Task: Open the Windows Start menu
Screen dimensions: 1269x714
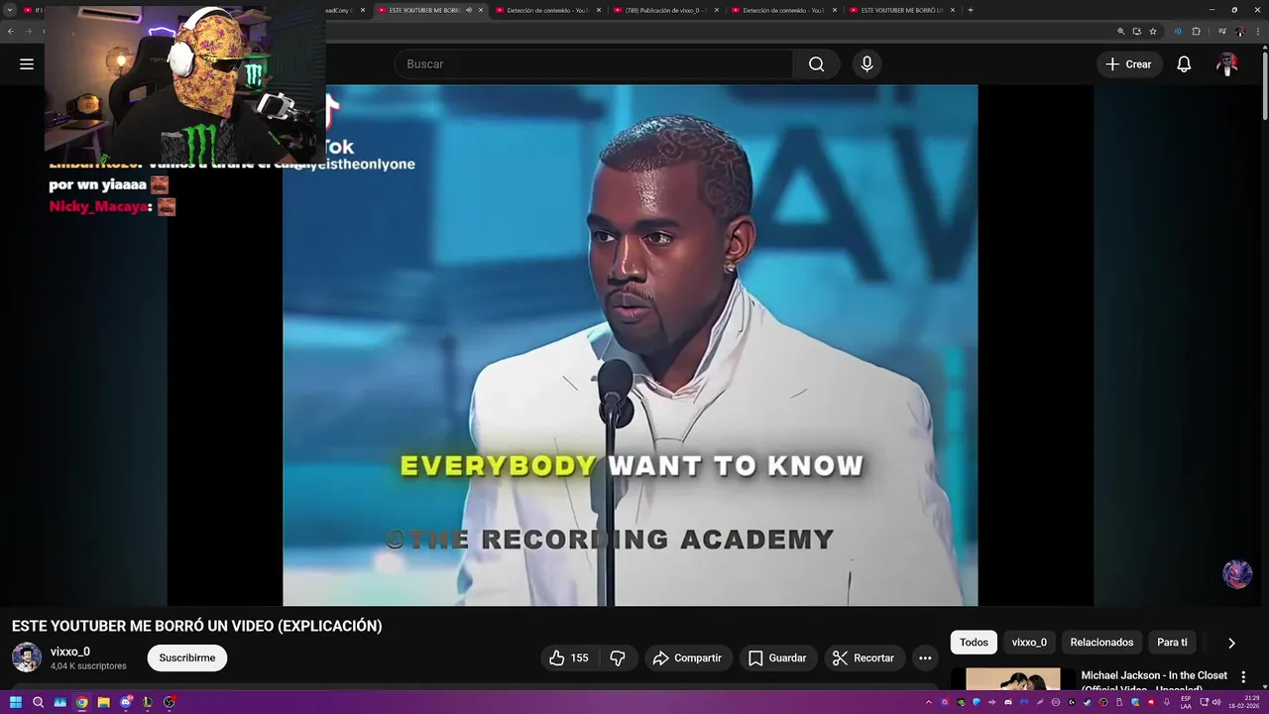Action: coord(16,702)
